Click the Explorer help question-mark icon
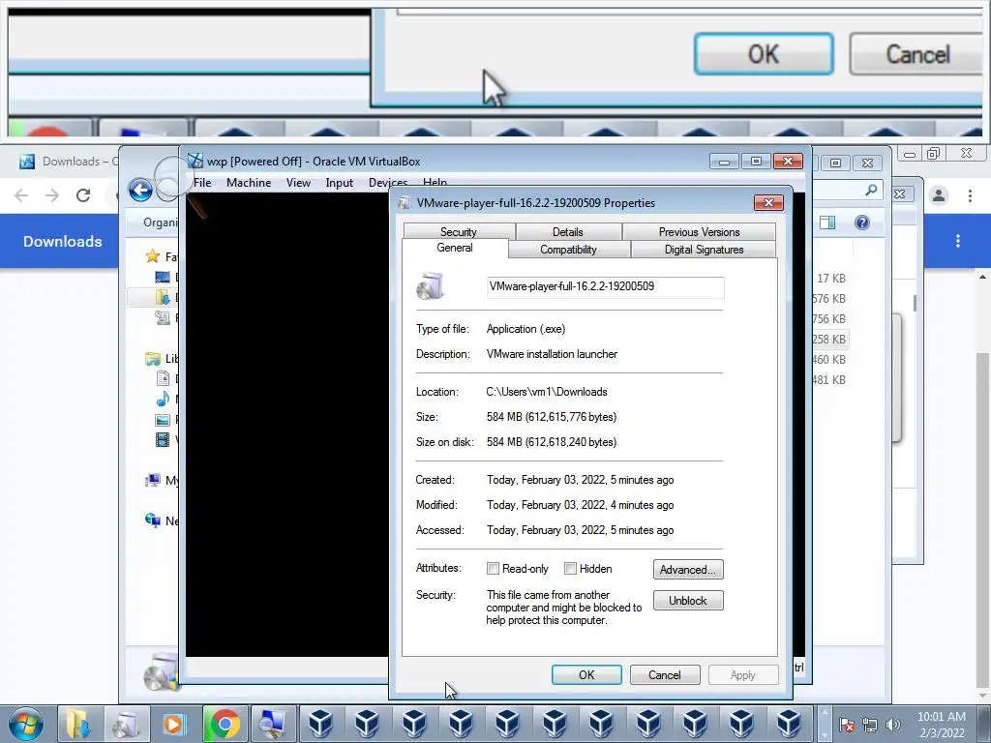Viewport: 991px width, 743px height. [x=862, y=223]
